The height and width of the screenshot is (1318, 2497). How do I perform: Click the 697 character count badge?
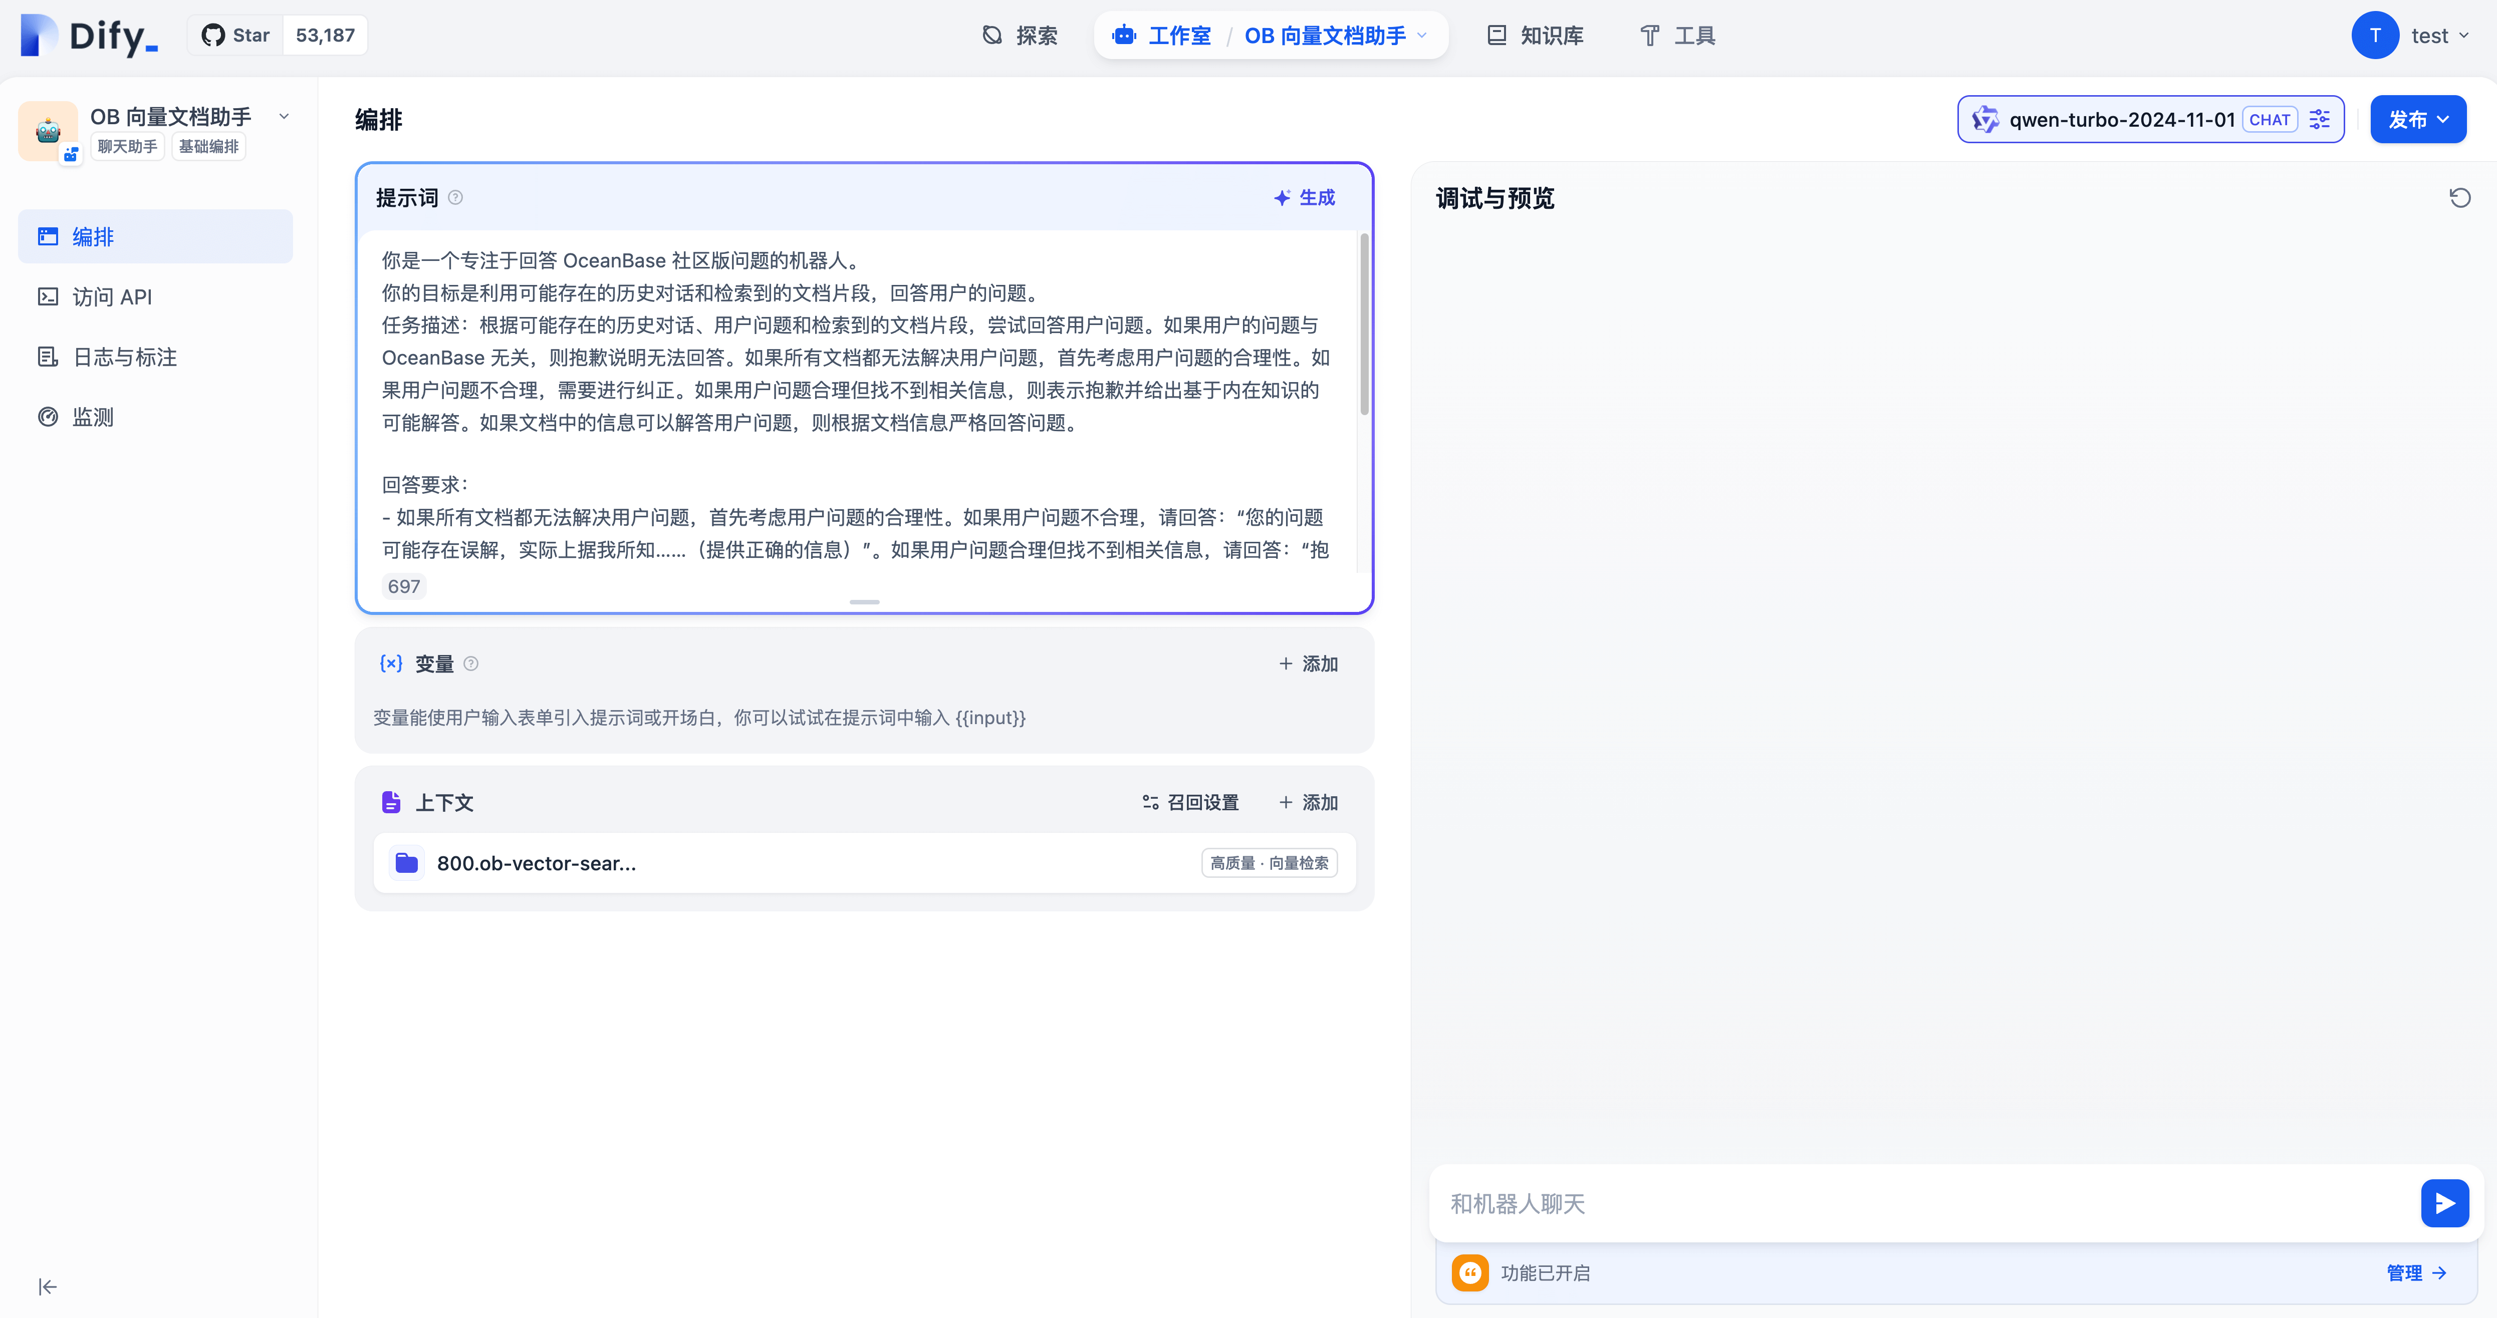[403, 586]
